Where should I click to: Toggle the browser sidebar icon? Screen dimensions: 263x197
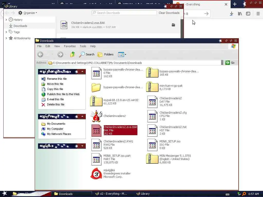coord(248,14)
